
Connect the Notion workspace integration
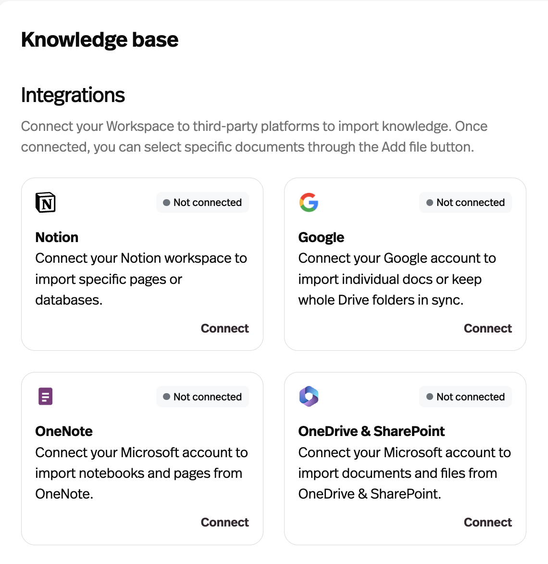(x=224, y=328)
